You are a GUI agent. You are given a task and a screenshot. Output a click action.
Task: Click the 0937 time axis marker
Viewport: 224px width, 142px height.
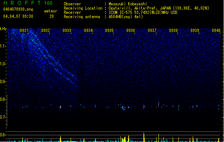(152, 31)
